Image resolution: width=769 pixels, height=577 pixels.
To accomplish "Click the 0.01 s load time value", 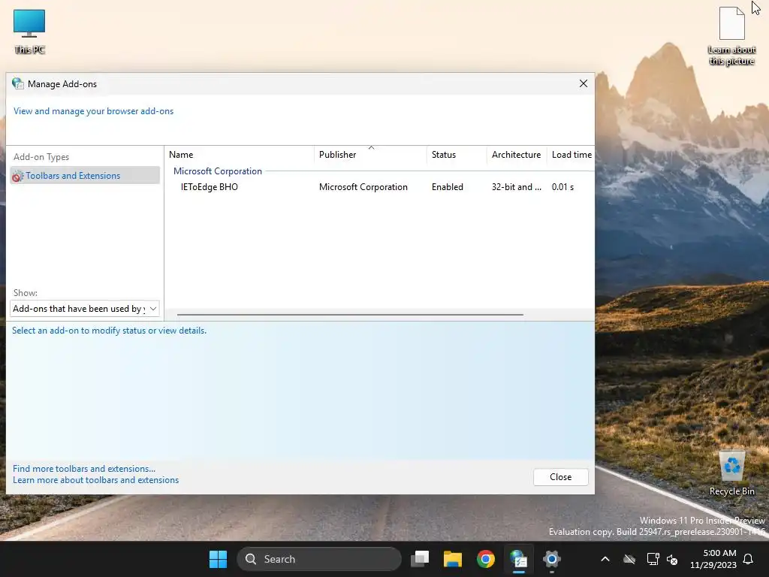I will tap(562, 187).
